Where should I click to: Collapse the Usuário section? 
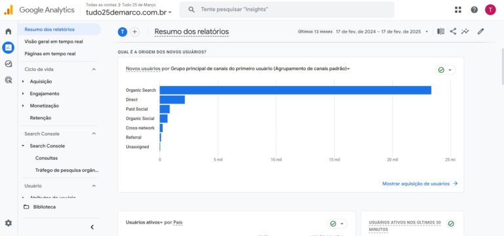[x=94, y=186]
